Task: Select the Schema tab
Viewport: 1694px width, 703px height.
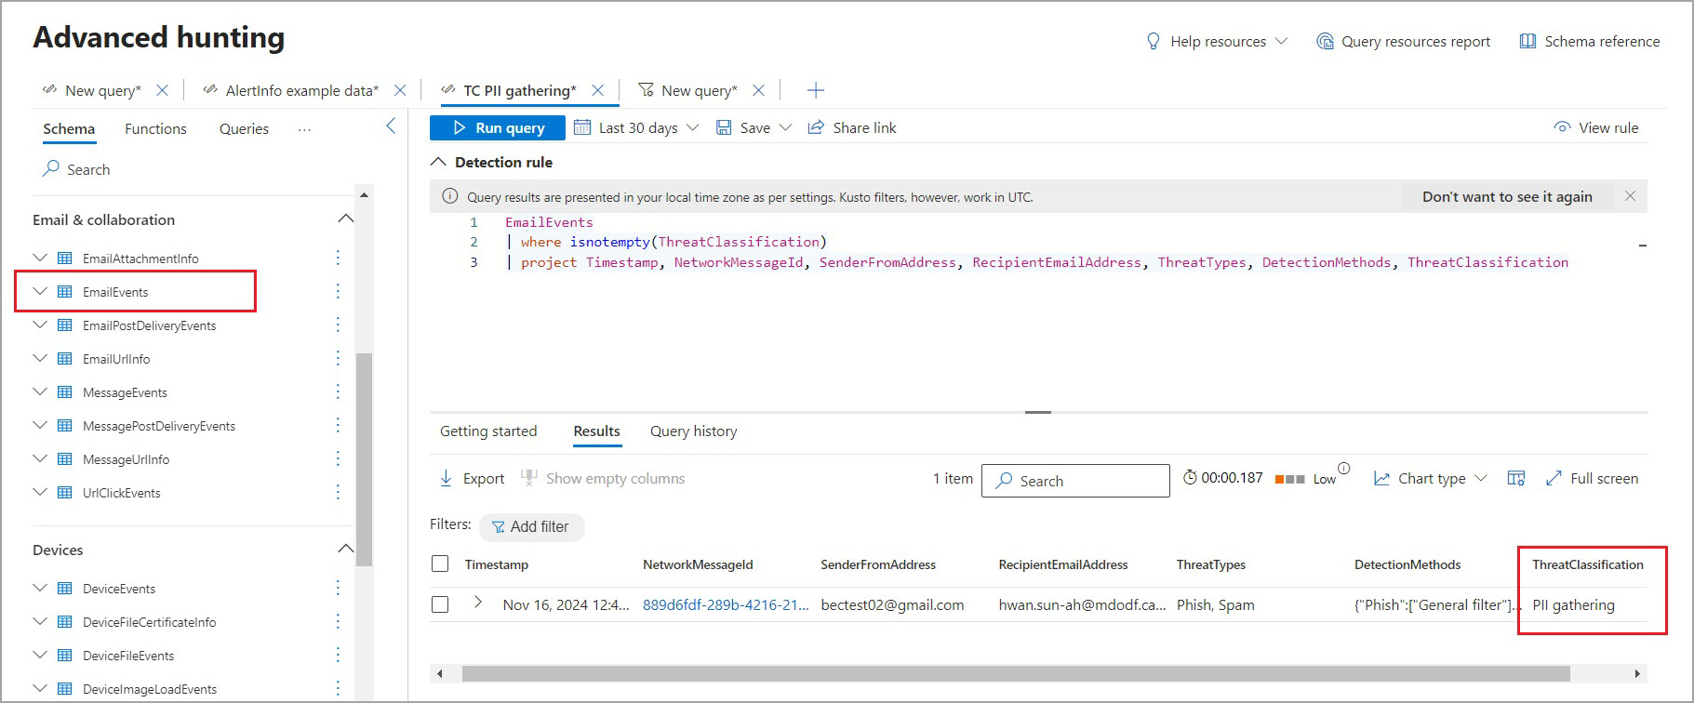Action: 69,128
